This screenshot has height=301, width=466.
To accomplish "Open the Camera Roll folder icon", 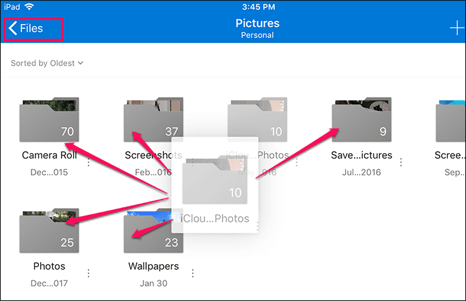I will (50, 120).
